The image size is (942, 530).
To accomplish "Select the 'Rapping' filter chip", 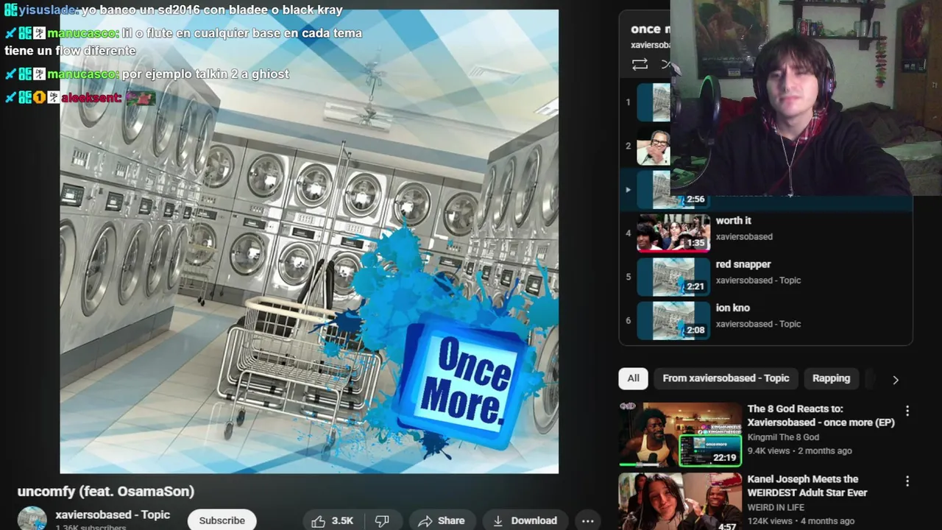I will tap(831, 378).
